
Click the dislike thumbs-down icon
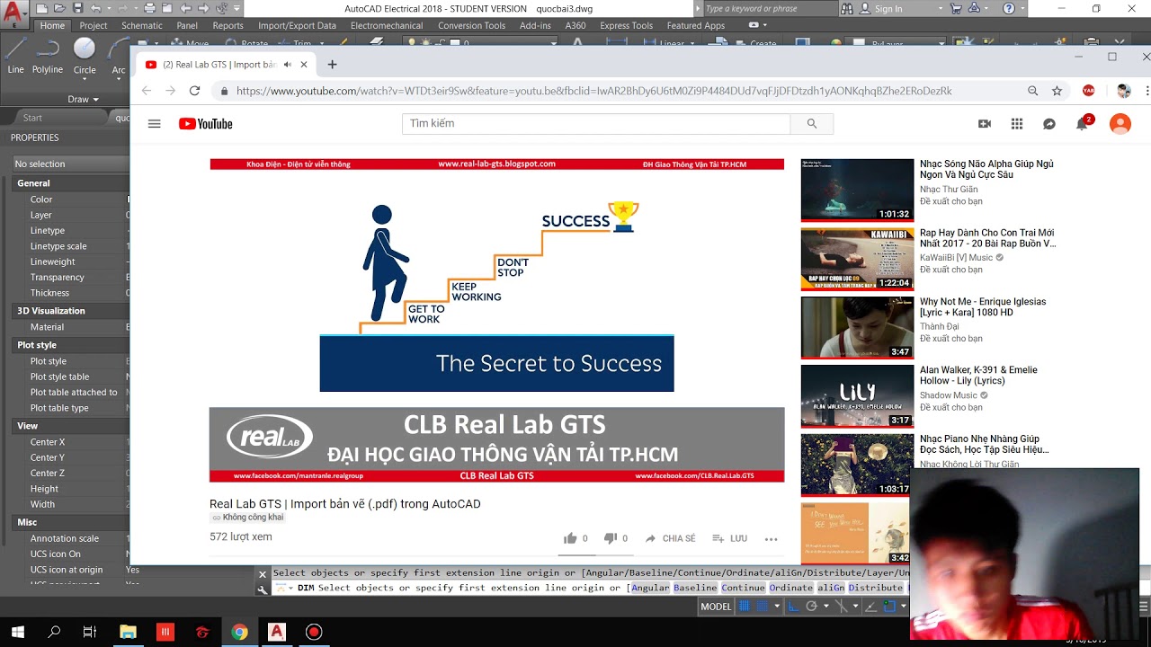pos(610,538)
